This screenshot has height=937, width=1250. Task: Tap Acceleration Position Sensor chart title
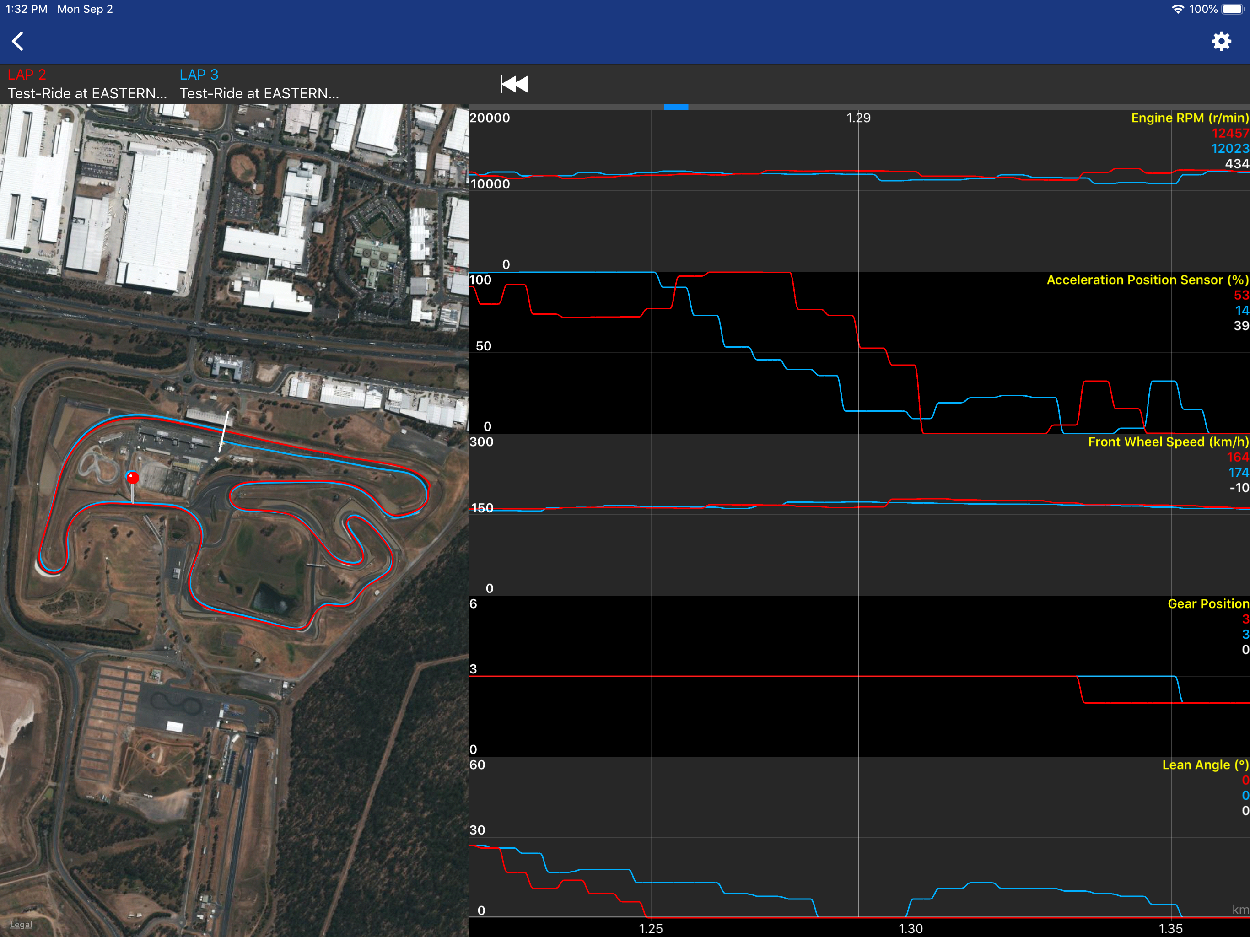click(x=1147, y=280)
